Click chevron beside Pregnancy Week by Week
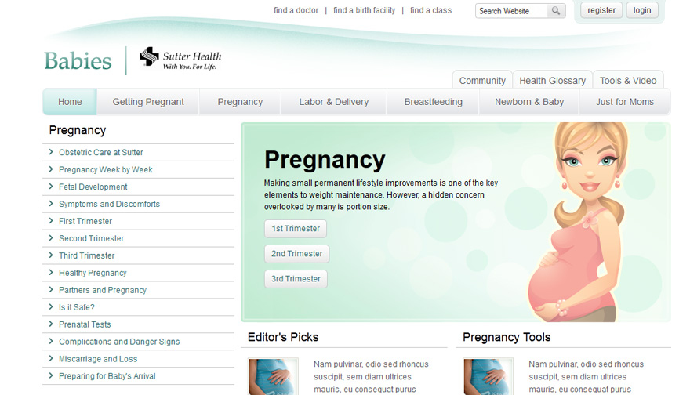The width and height of the screenshot is (690, 395). click(x=51, y=169)
